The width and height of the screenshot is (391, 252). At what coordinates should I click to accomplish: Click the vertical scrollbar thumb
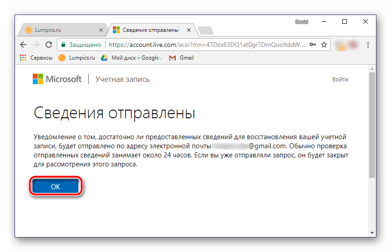[x=372, y=125]
